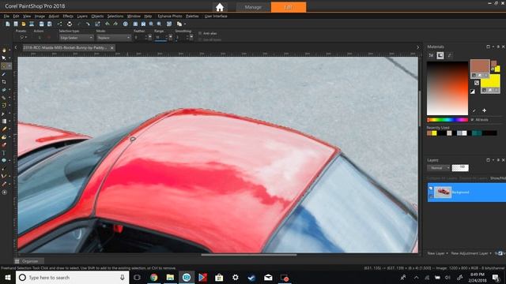Select the Pick arrow tool

pos(4,58)
